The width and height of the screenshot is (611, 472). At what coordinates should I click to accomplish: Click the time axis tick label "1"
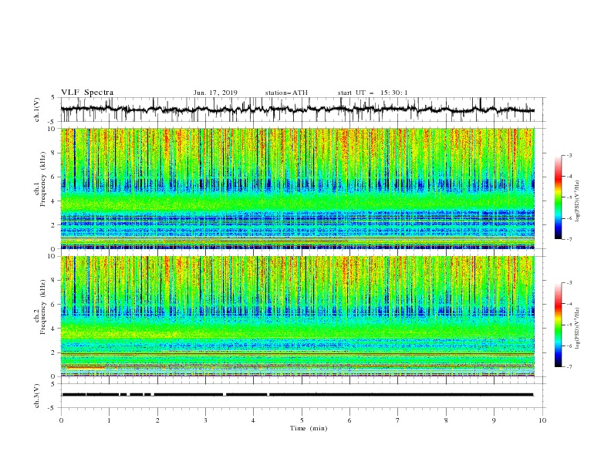coord(109,420)
